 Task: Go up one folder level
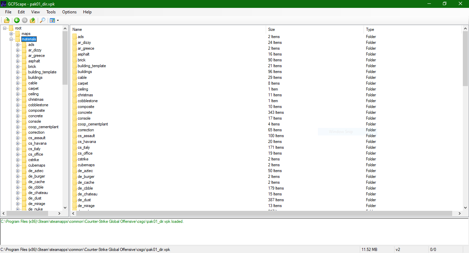click(x=33, y=21)
